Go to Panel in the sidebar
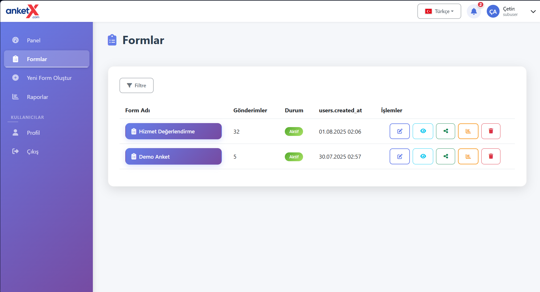The height and width of the screenshot is (292, 540). 34,40
